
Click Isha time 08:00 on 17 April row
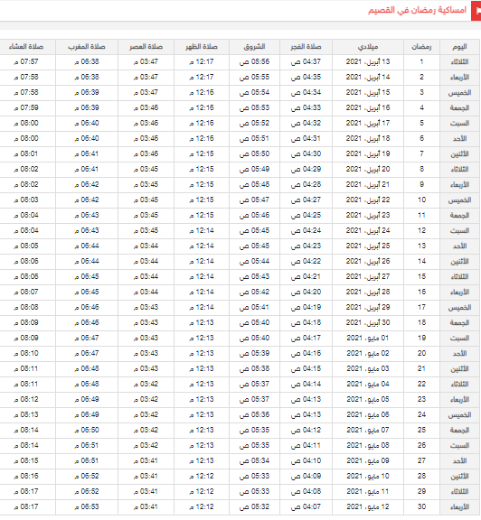(26, 124)
